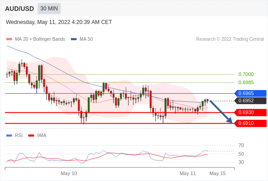Click the AUD/USD pair title

tap(20, 9)
